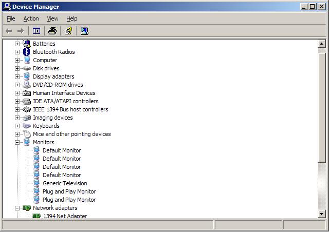
Task: Open the Help menu
Action: tap(72, 18)
